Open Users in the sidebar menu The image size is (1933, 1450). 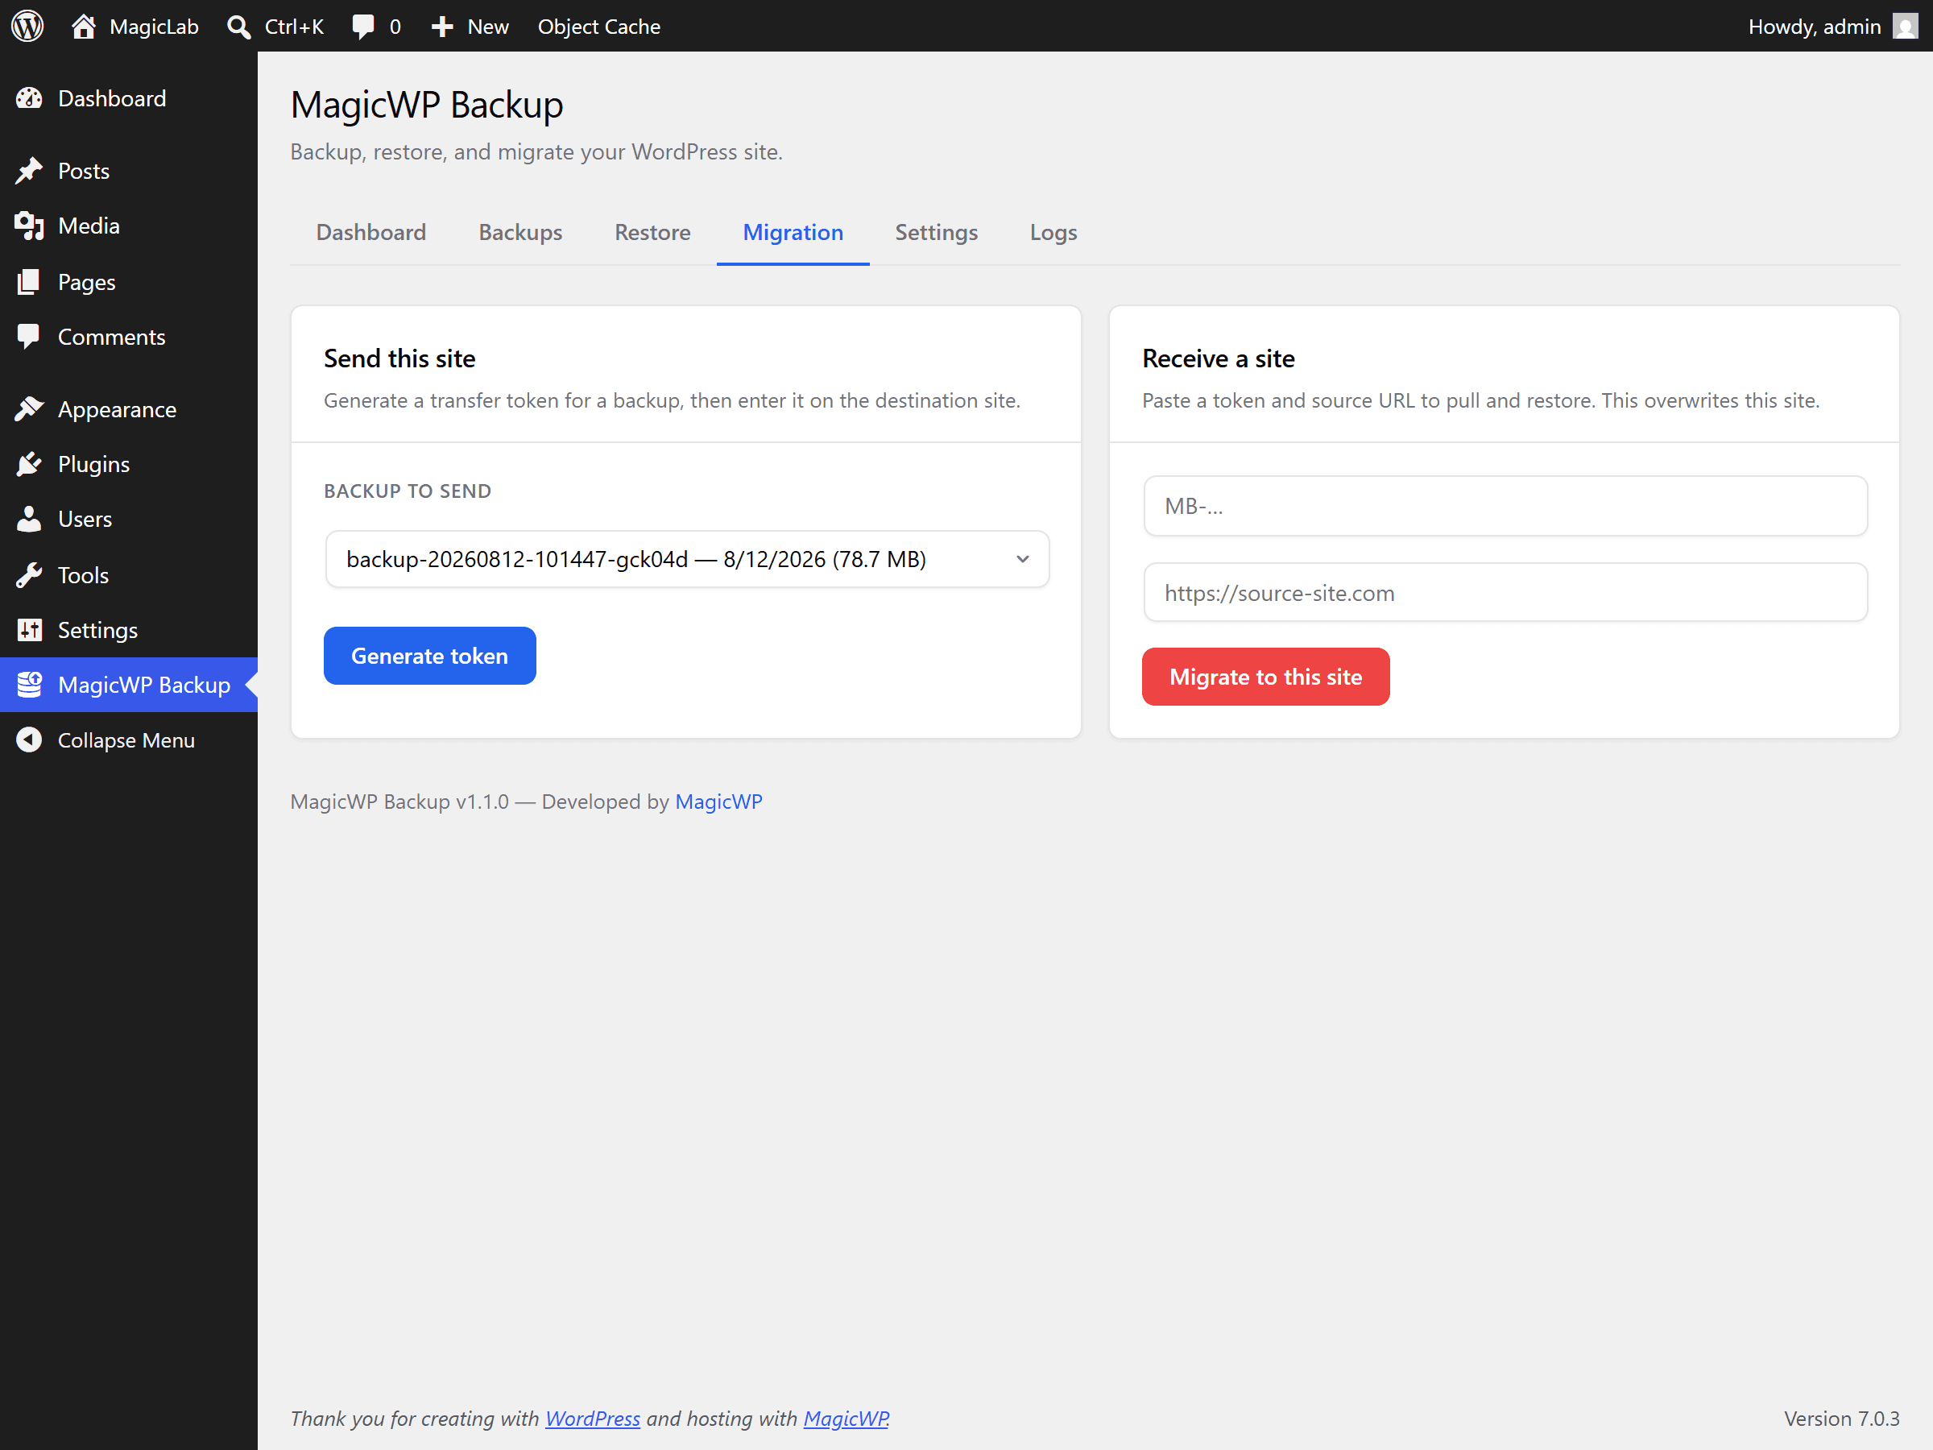[x=85, y=519]
